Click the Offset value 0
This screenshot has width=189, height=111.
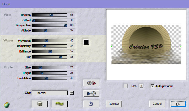pos(72,20)
